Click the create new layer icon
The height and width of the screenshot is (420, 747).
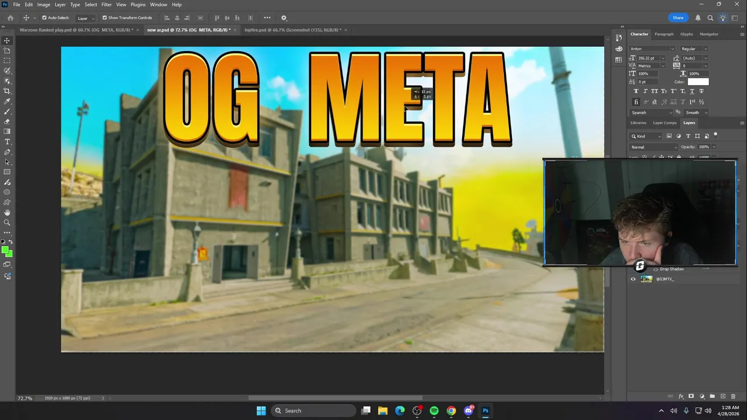[x=723, y=396]
